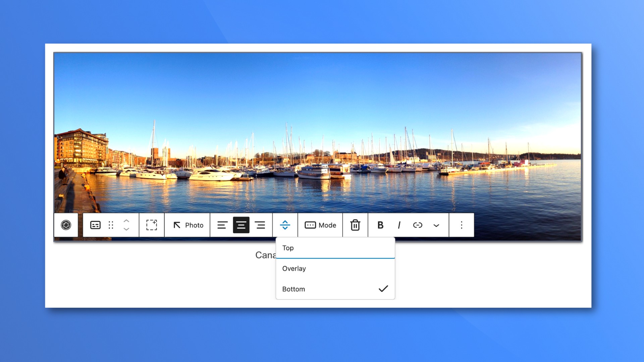Image resolution: width=644 pixels, height=362 pixels.
Task: Expand more formatting options chevron
Action: (436, 225)
